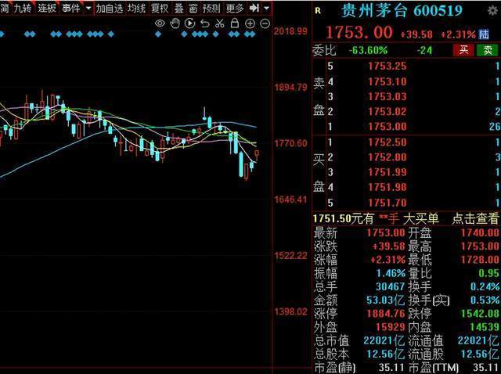Screen dimensions: 501x374
Task: Click the buy level 3 price 1751.99
Action: coord(387,172)
